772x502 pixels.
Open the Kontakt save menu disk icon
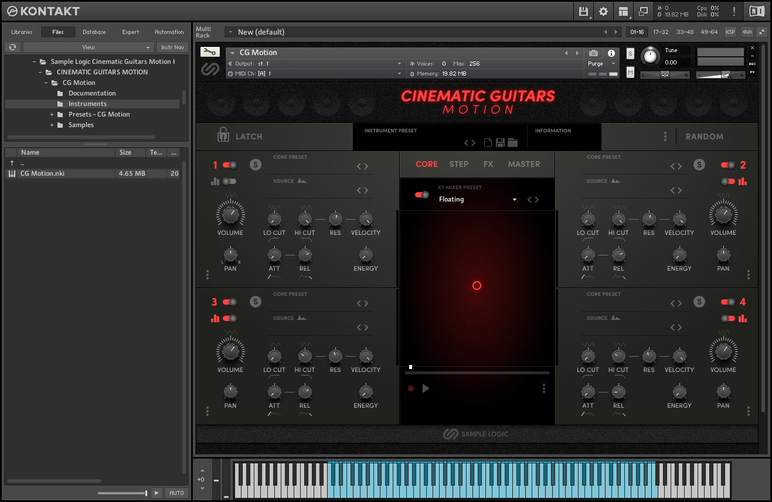tap(583, 11)
